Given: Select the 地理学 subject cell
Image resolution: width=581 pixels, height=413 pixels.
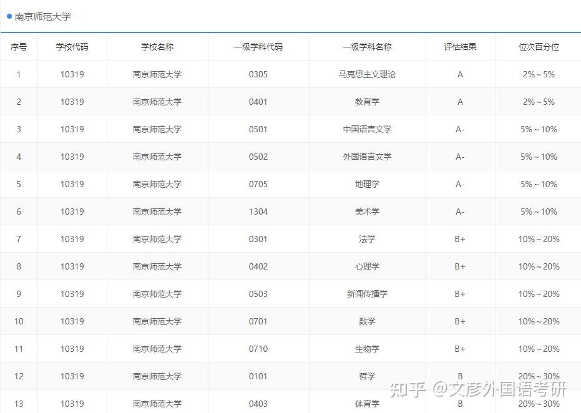Looking at the screenshot, I should click(x=367, y=184).
